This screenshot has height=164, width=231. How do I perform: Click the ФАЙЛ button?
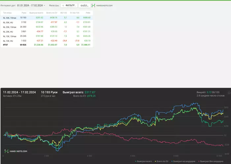tap(84, 6)
